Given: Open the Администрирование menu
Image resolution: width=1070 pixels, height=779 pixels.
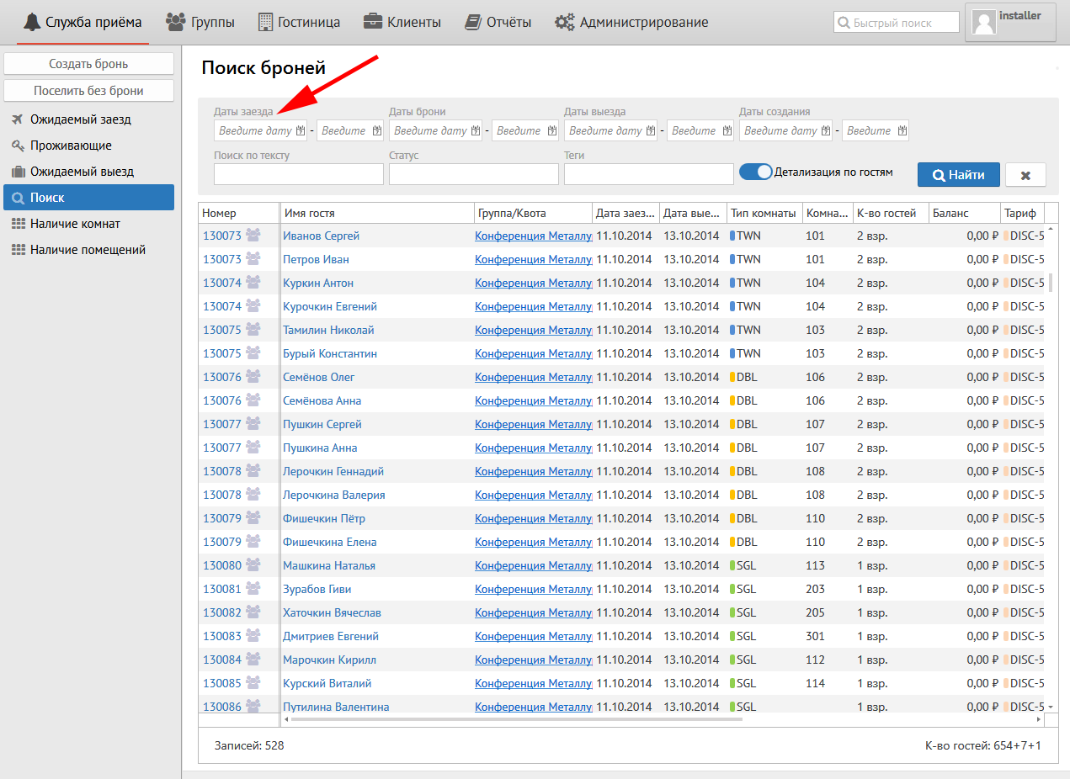Looking at the screenshot, I should (x=631, y=22).
